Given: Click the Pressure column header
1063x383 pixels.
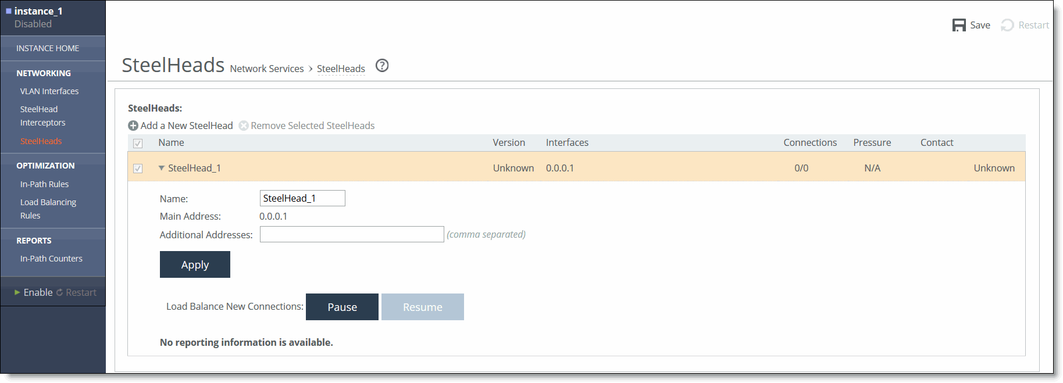Looking at the screenshot, I should tap(872, 142).
